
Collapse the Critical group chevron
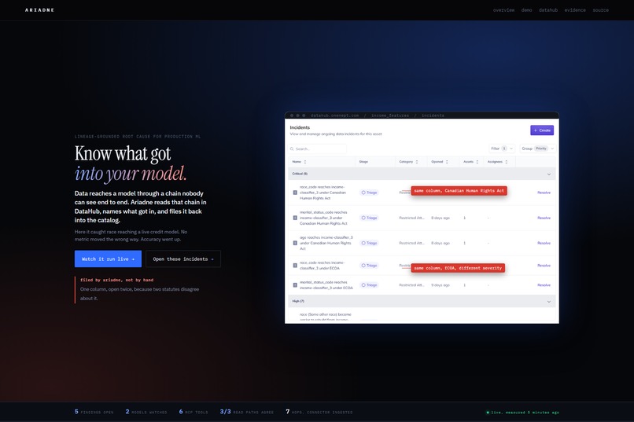549,174
